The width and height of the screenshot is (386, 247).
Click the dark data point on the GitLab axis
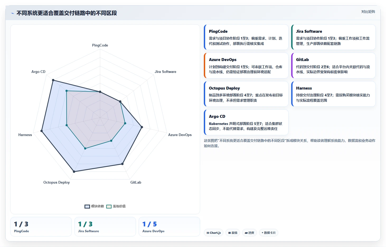point(122,164)
